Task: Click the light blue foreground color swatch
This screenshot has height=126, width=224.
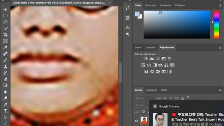Action: [137, 14]
